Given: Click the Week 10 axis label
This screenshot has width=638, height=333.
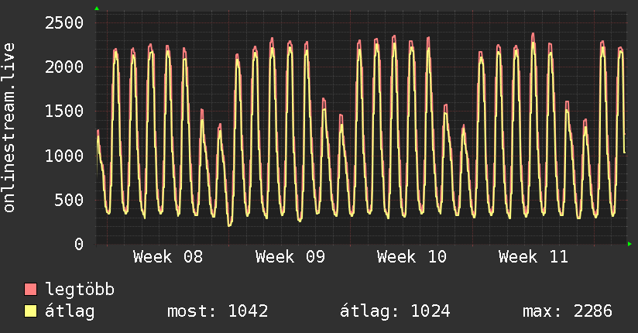Looking at the screenshot, I should 412,257.
